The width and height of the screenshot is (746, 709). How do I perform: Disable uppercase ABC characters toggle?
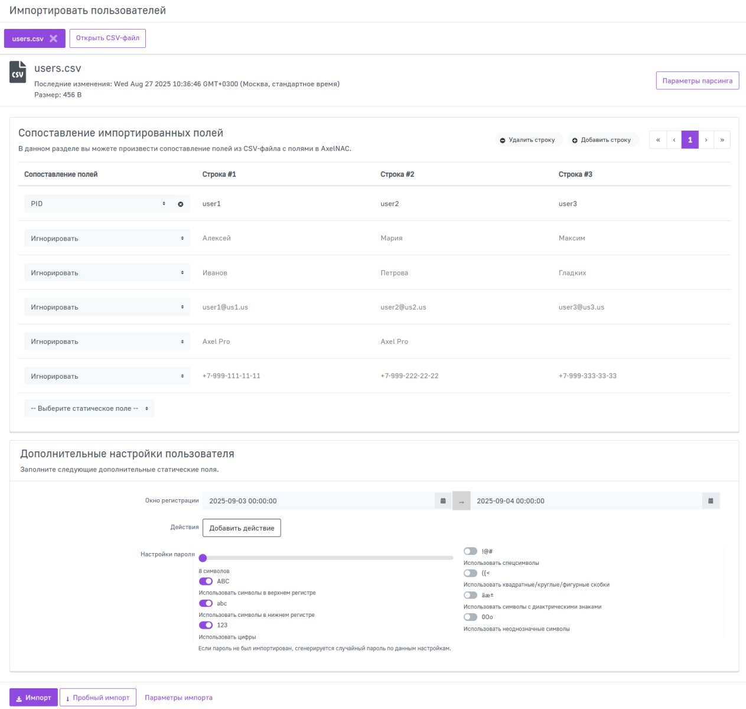pyautogui.click(x=206, y=581)
